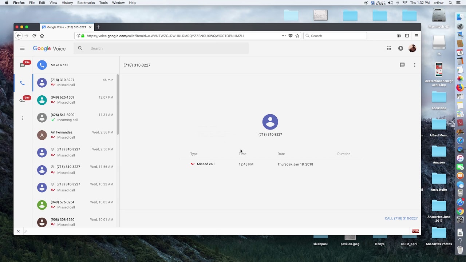Image resolution: width=466 pixels, height=262 pixels.
Task: Select the (949) 576-3254 missed call
Action: (x=74, y=205)
